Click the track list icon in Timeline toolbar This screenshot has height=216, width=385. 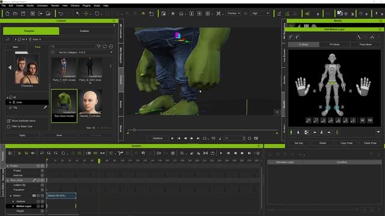10,153
